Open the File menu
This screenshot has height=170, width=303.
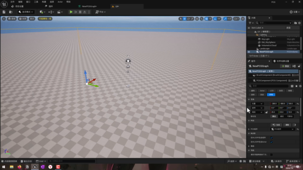pyautogui.click(x=12, y=2)
